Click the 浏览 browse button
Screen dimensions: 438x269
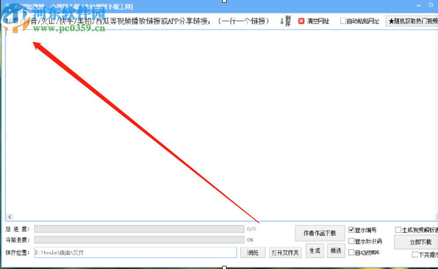coord(252,252)
